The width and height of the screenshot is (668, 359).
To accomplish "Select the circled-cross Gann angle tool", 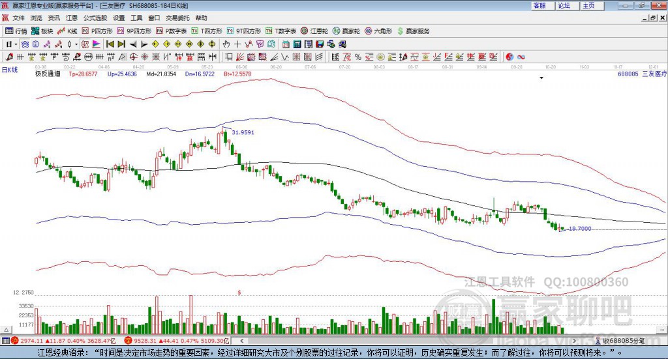I will click(x=133, y=57).
